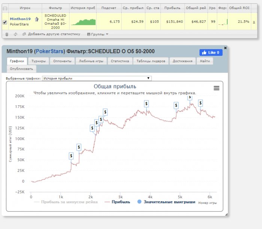Screen dimensions: 262x229
Task: Click the $ marker on the chart's lowest profit step
Action: [71, 156]
